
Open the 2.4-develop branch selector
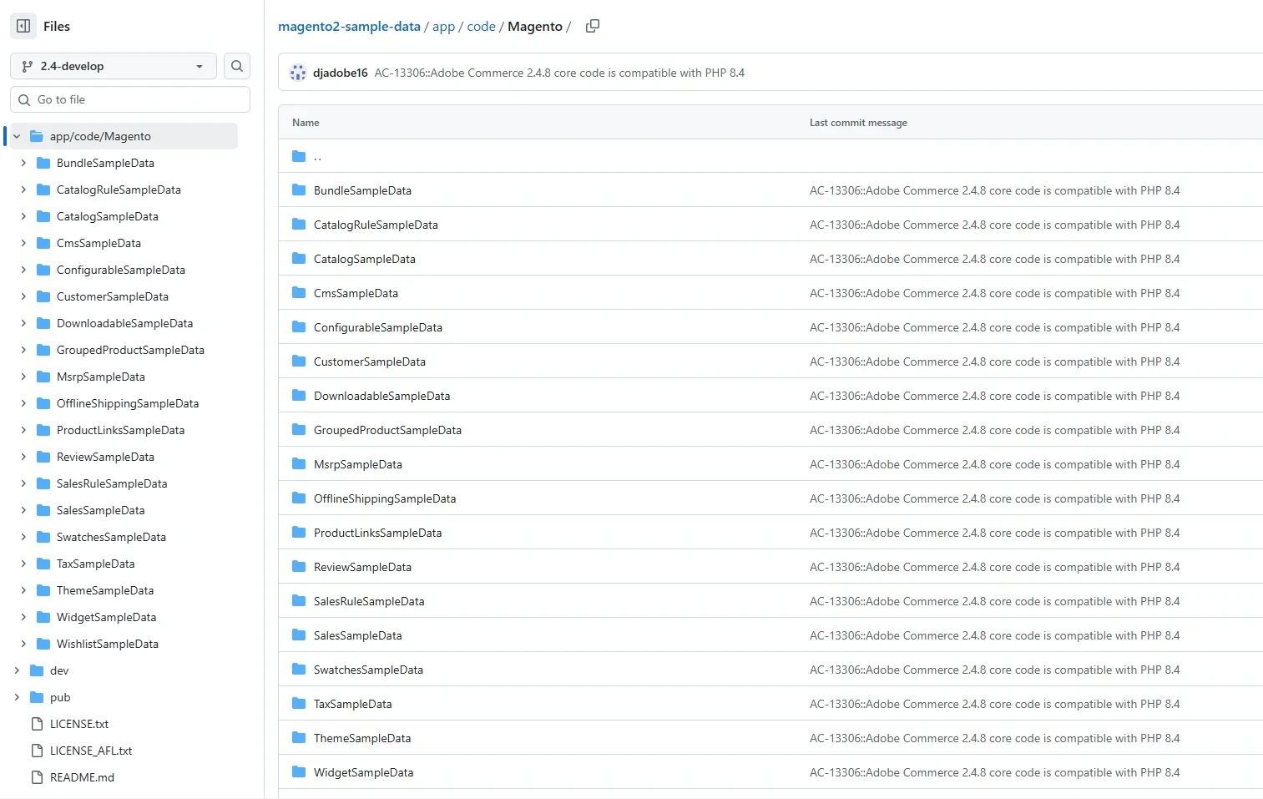113,66
